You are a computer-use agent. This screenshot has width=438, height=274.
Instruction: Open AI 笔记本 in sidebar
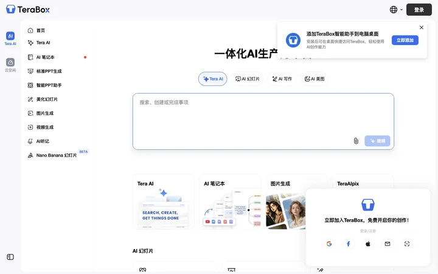point(58,57)
